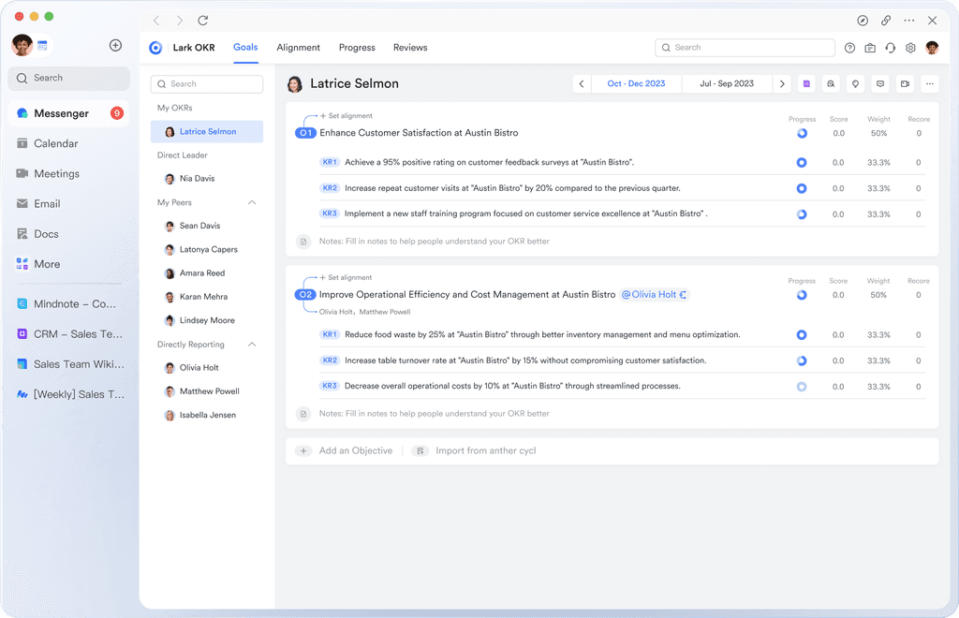Click the compass icon in the window bar
This screenshot has width=959, height=618.
coord(863,21)
